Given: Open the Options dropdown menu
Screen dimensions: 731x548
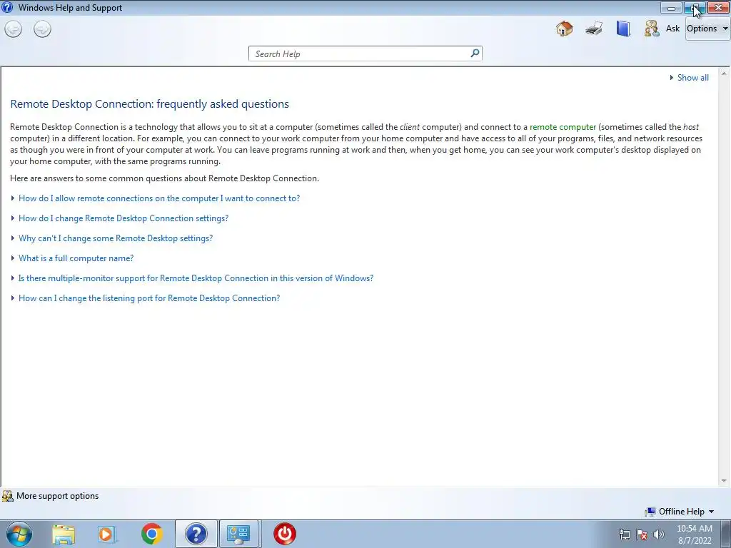Looking at the screenshot, I should (707, 29).
